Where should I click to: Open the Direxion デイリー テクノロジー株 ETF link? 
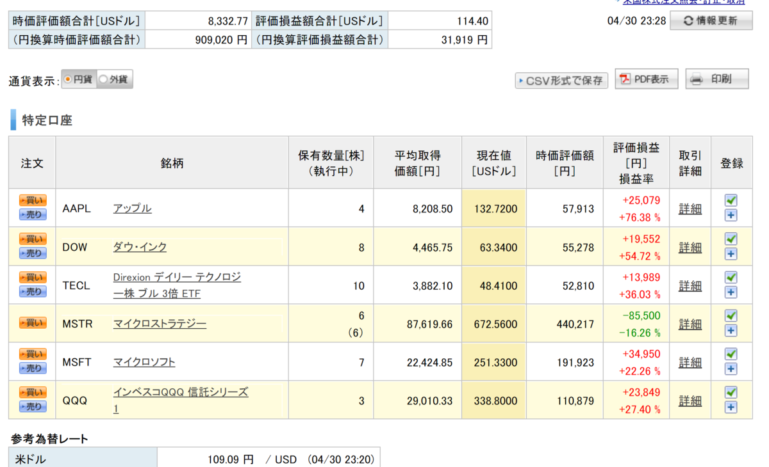click(177, 285)
